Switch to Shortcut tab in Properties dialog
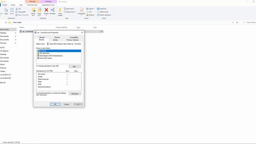Screen dimensions: 256x144 [x=57, y=37]
